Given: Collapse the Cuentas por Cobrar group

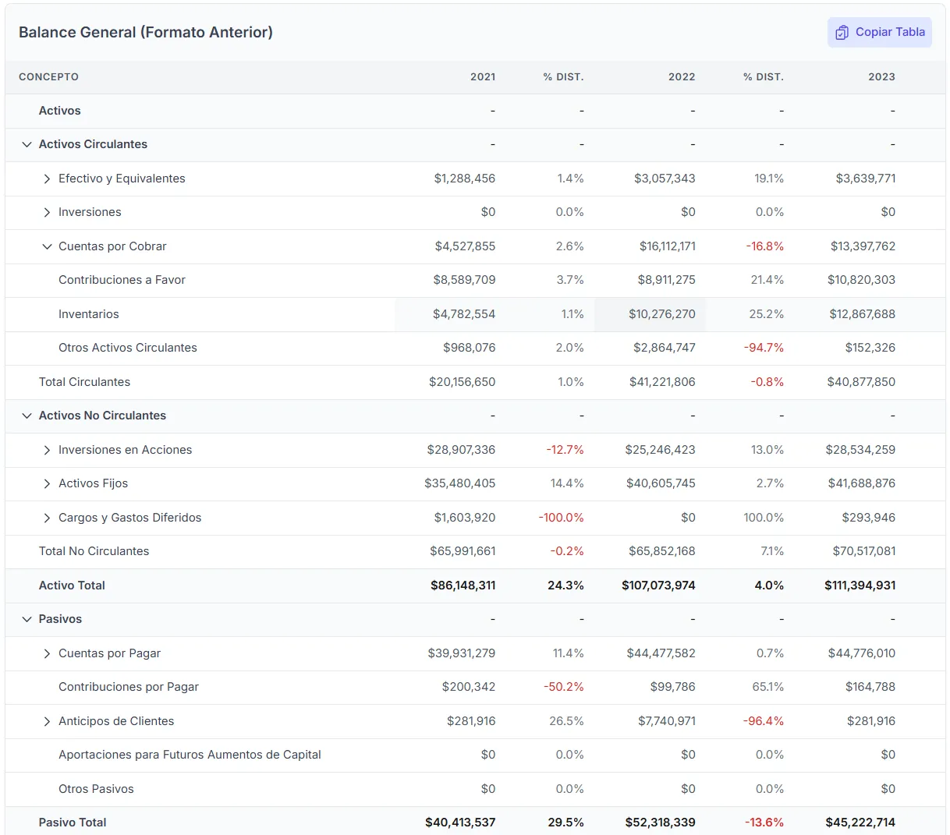Looking at the screenshot, I should pyautogui.click(x=47, y=246).
